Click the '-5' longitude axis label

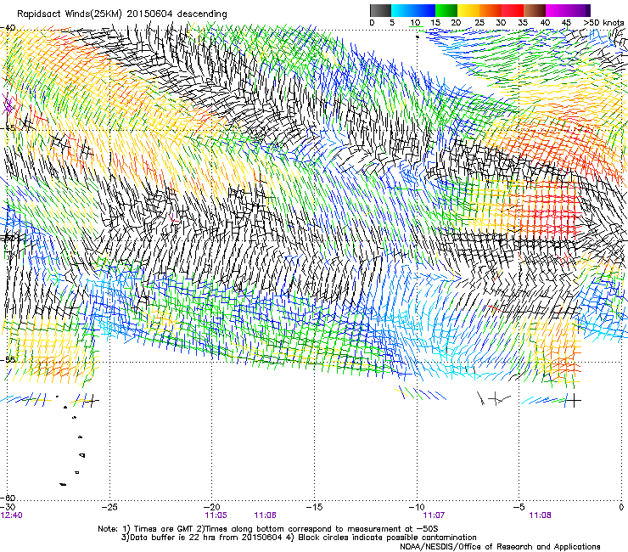[519, 507]
